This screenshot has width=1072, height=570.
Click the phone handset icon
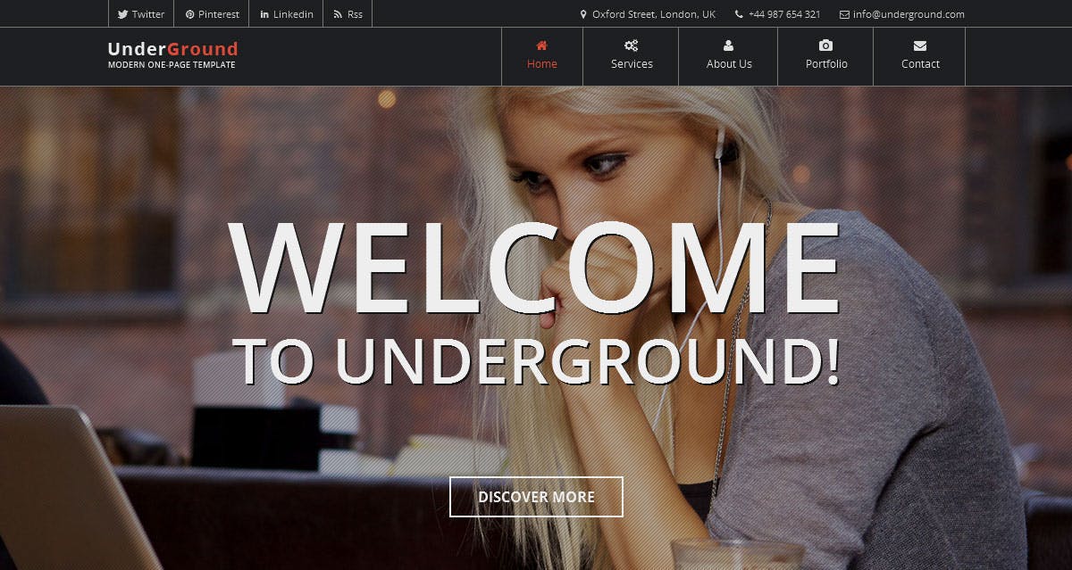click(x=739, y=14)
